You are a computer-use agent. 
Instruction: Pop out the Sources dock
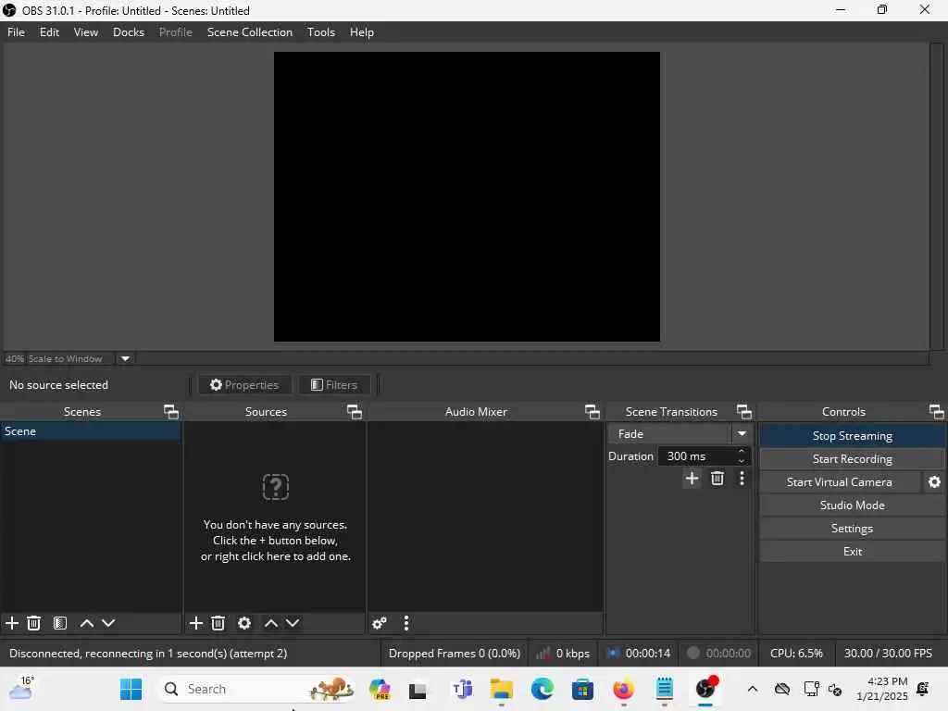(x=355, y=412)
